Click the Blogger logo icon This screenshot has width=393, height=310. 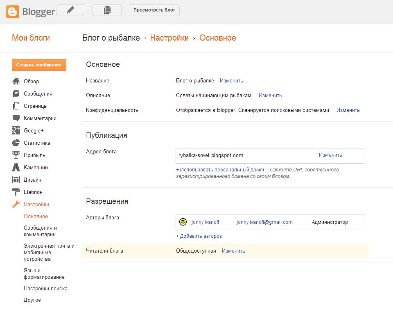[12, 11]
